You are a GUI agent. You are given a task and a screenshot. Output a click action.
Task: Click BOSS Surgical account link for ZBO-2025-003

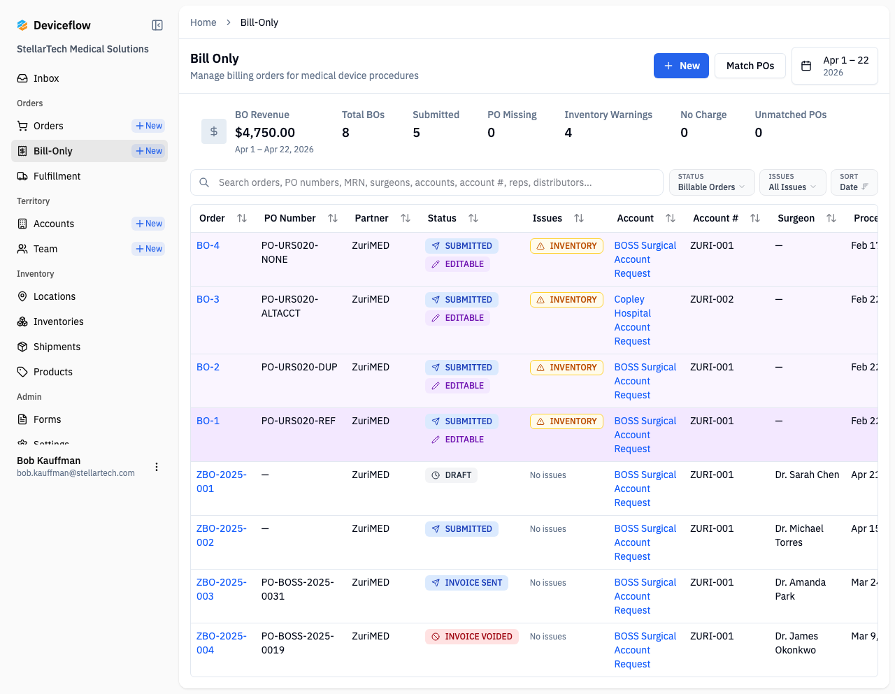pyautogui.click(x=645, y=596)
